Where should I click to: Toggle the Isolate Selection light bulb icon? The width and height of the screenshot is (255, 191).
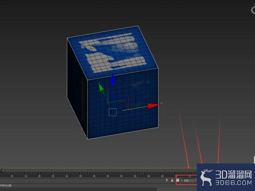point(167,180)
